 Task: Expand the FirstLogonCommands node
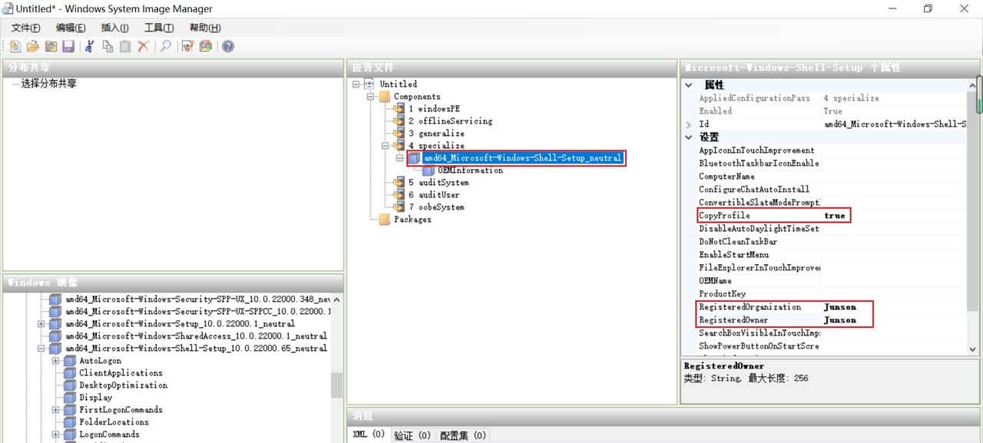coord(56,410)
